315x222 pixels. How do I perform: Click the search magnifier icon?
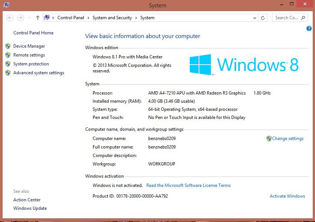click(x=303, y=18)
